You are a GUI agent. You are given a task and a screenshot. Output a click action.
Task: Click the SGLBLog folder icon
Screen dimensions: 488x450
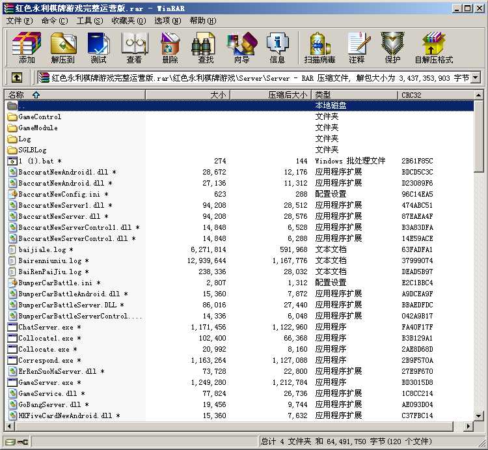pyautogui.click(x=12, y=150)
